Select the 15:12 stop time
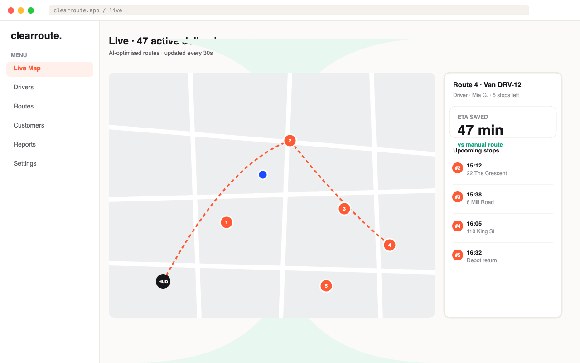This screenshot has height=363, width=580. [474, 166]
